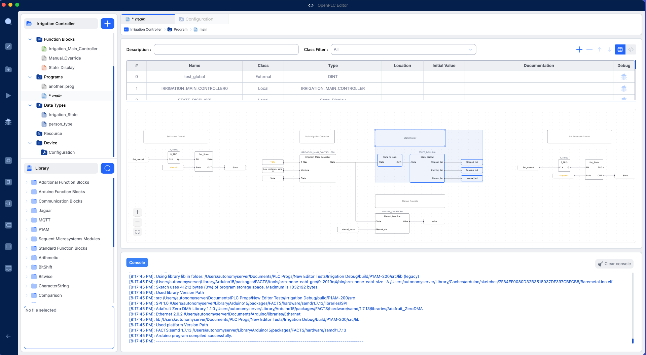Click the Description input field
This screenshot has width=646, height=355.
(x=226, y=49)
